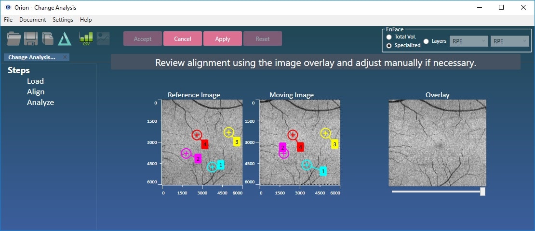Select the Total Vol. radio button

388,37
